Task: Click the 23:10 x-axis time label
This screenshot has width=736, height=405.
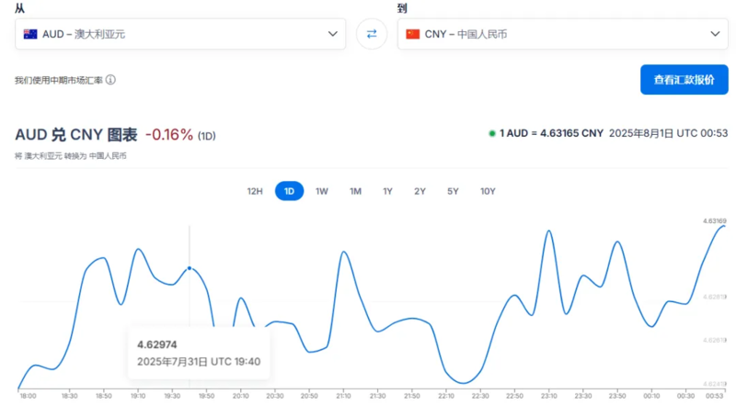Action: pyautogui.click(x=548, y=396)
